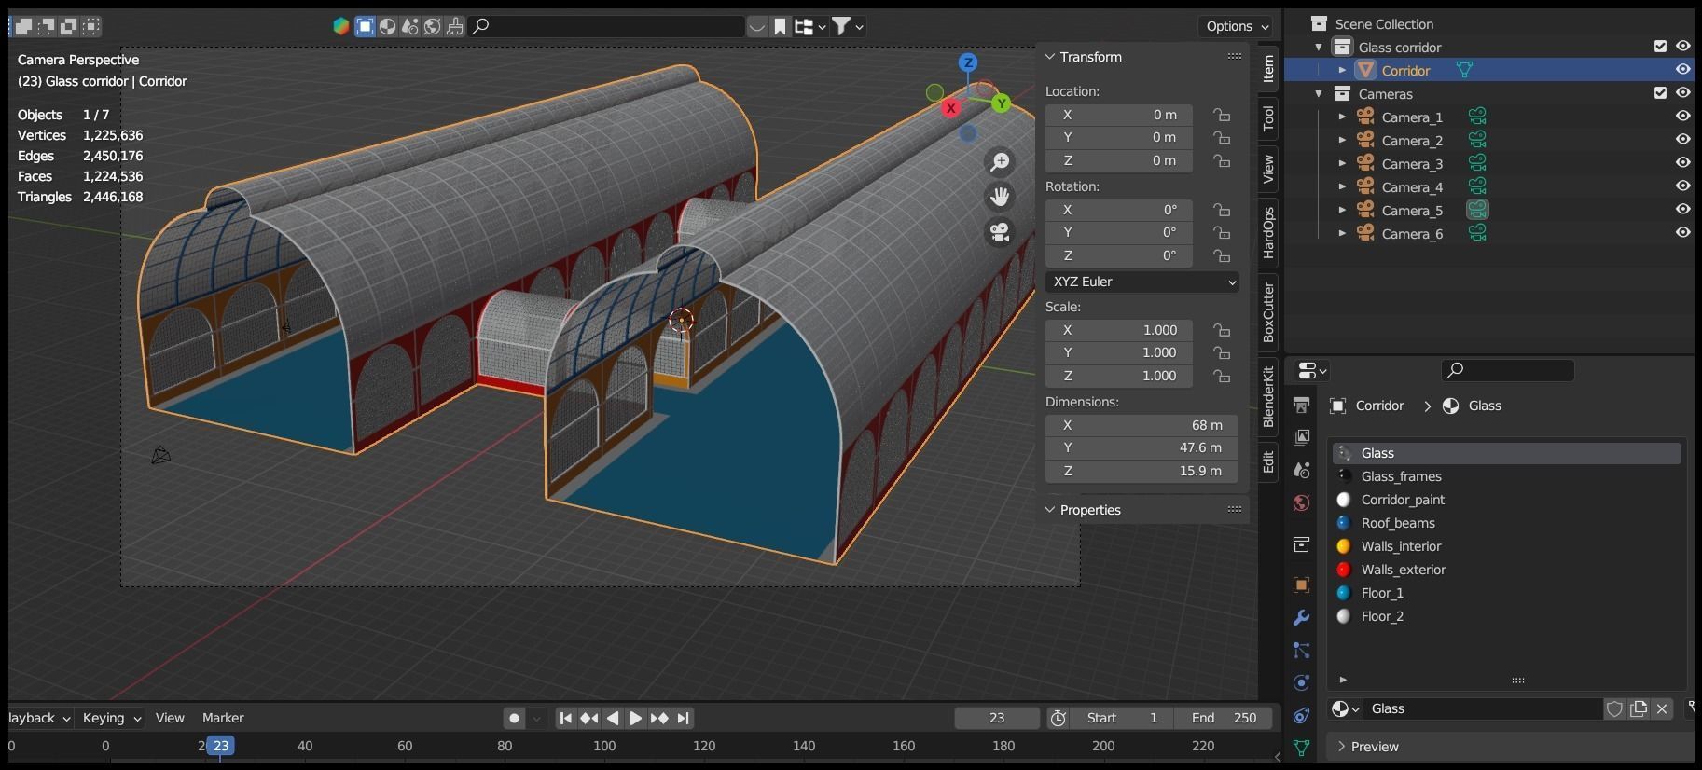Image resolution: width=1702 pixels, height=770 pixels.
Task: Click the Camera_5 data icon in outliner
Action: point(1477,210)
